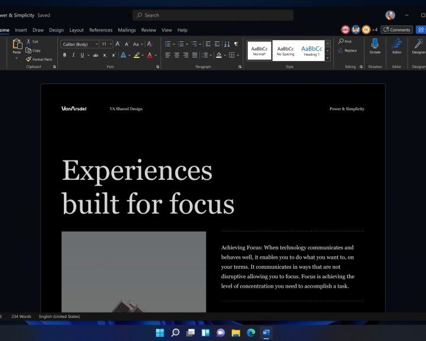Open the user account profile picture

(x=390, y=15)
